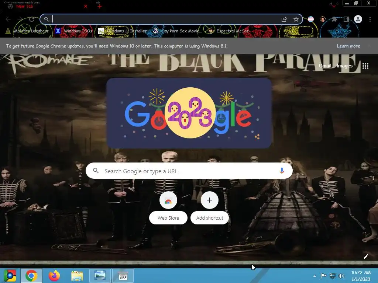Image resolution: width=378 pixels, height=283 pixels.
Task: Open the face avatar extension icon
Action: (323, 19)
